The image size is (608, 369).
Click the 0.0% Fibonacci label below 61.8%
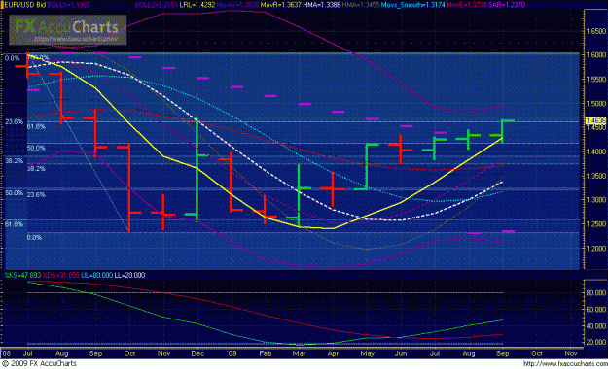pos(34,237)
